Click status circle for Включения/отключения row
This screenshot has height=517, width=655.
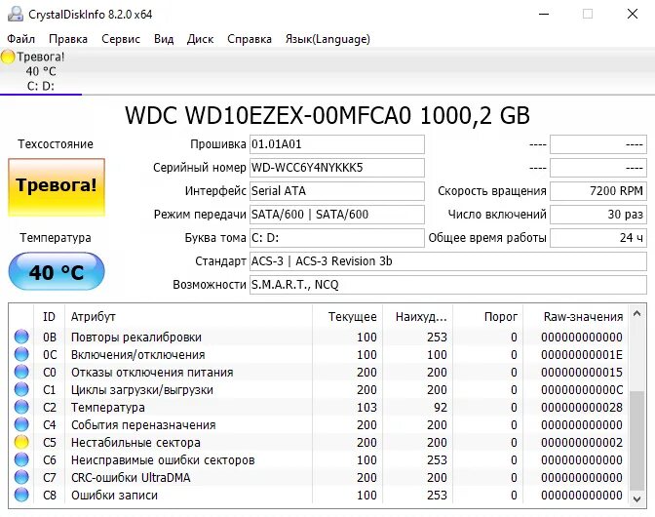click(21, 354)
